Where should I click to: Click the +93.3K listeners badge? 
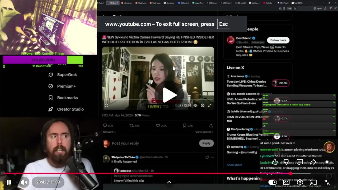coord(280,83)
